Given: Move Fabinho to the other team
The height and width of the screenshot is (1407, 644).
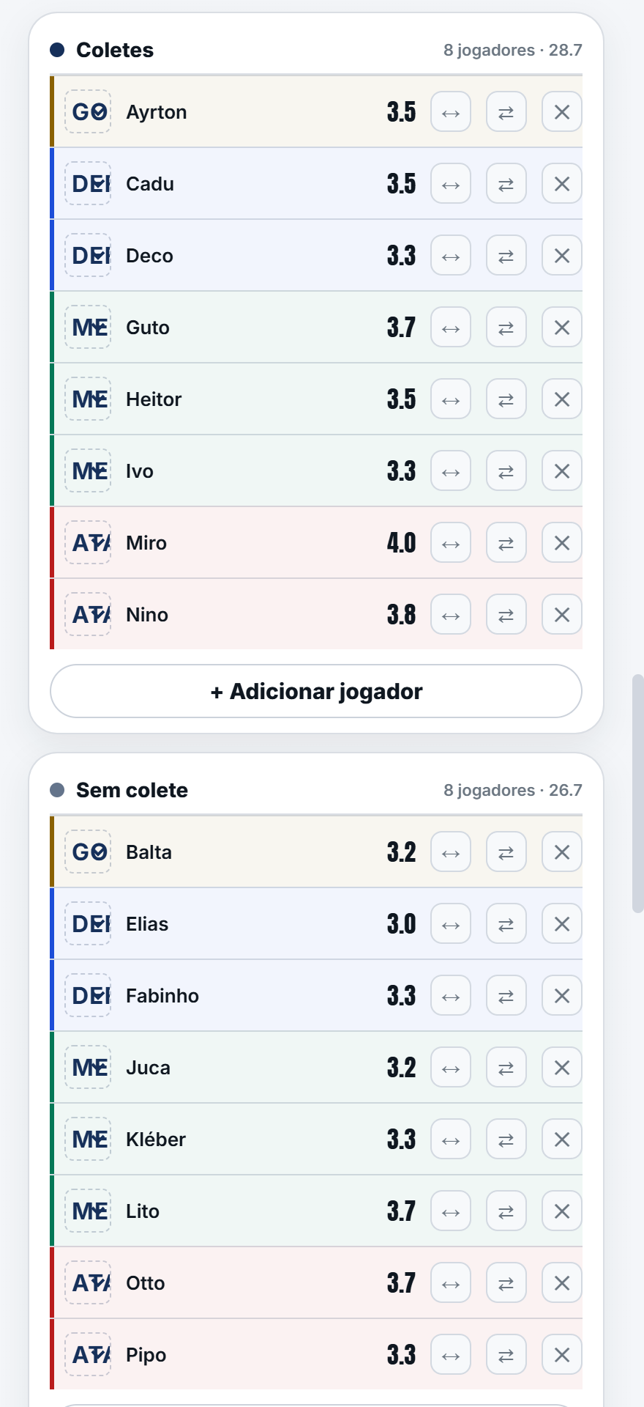Looking at the screenshot, I should coord(451,996).
